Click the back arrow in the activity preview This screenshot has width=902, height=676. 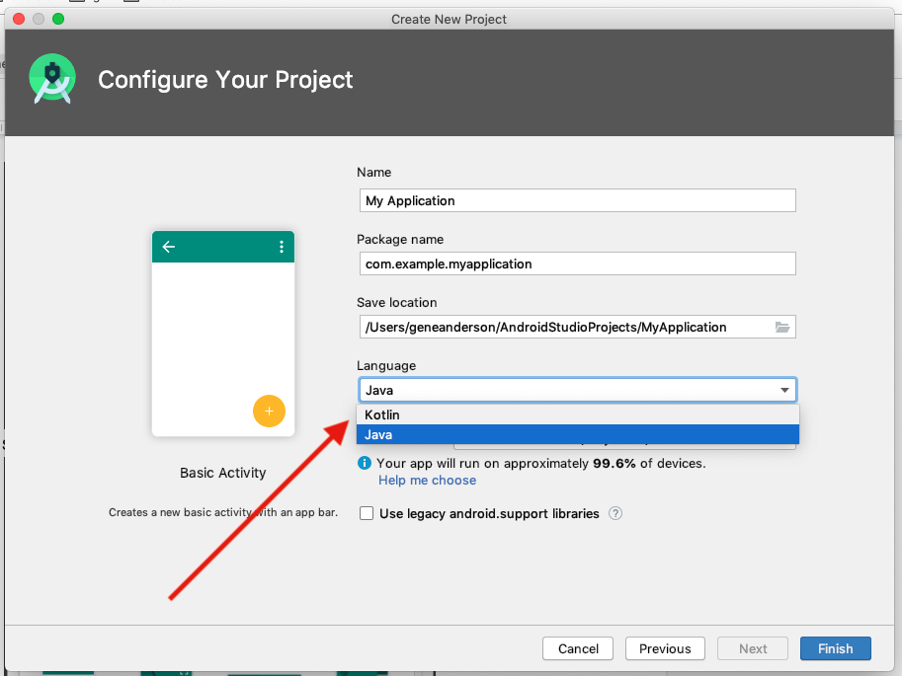[x=169, y=247]
